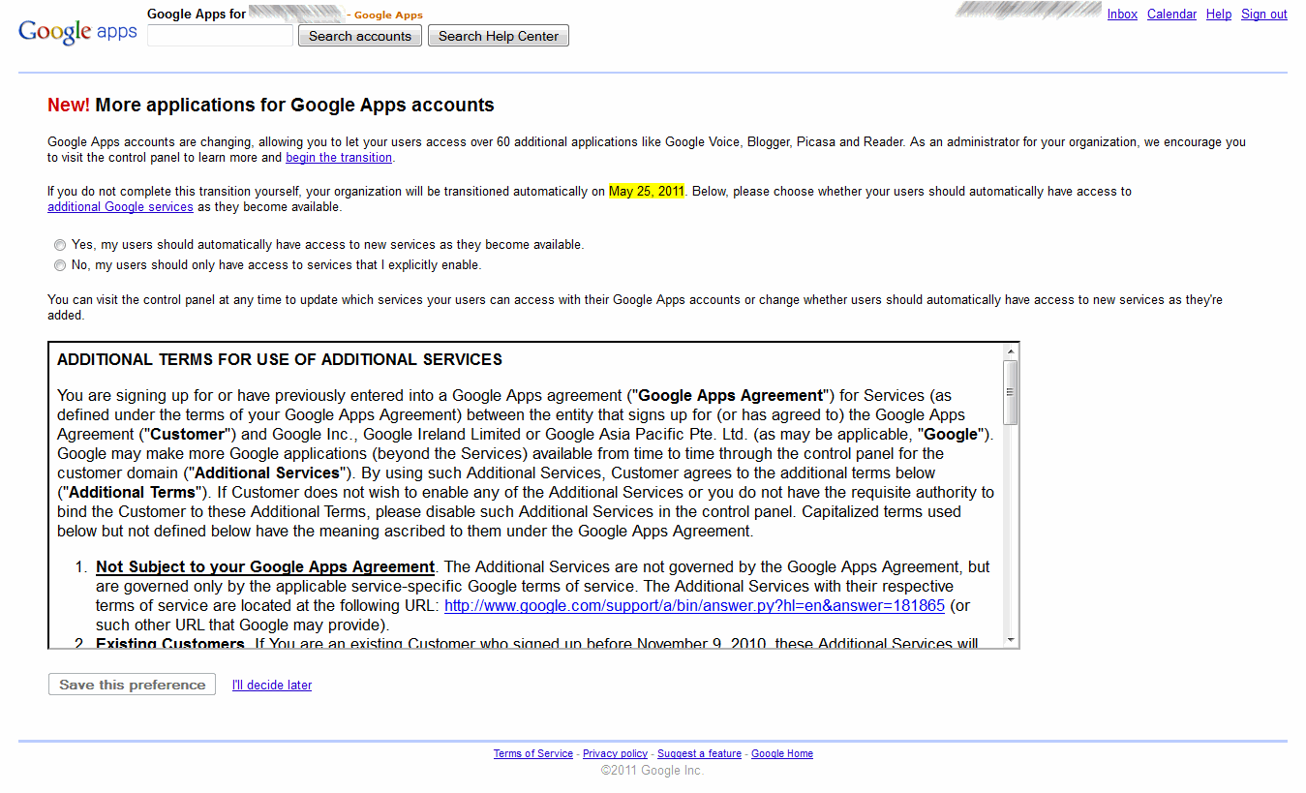The image size is (1306, 793).
Task: Click the 'I'll decide later' link
Action: [x=272, y=686]
